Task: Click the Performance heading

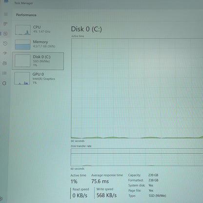Action: (26, 15)
